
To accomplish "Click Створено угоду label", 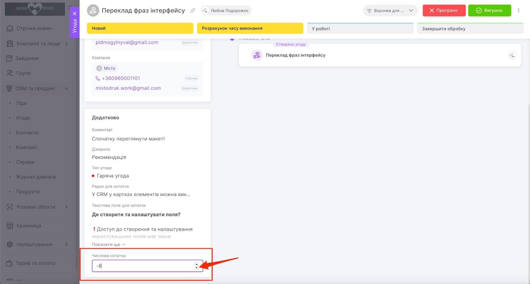I will click(x=291, y=44).
